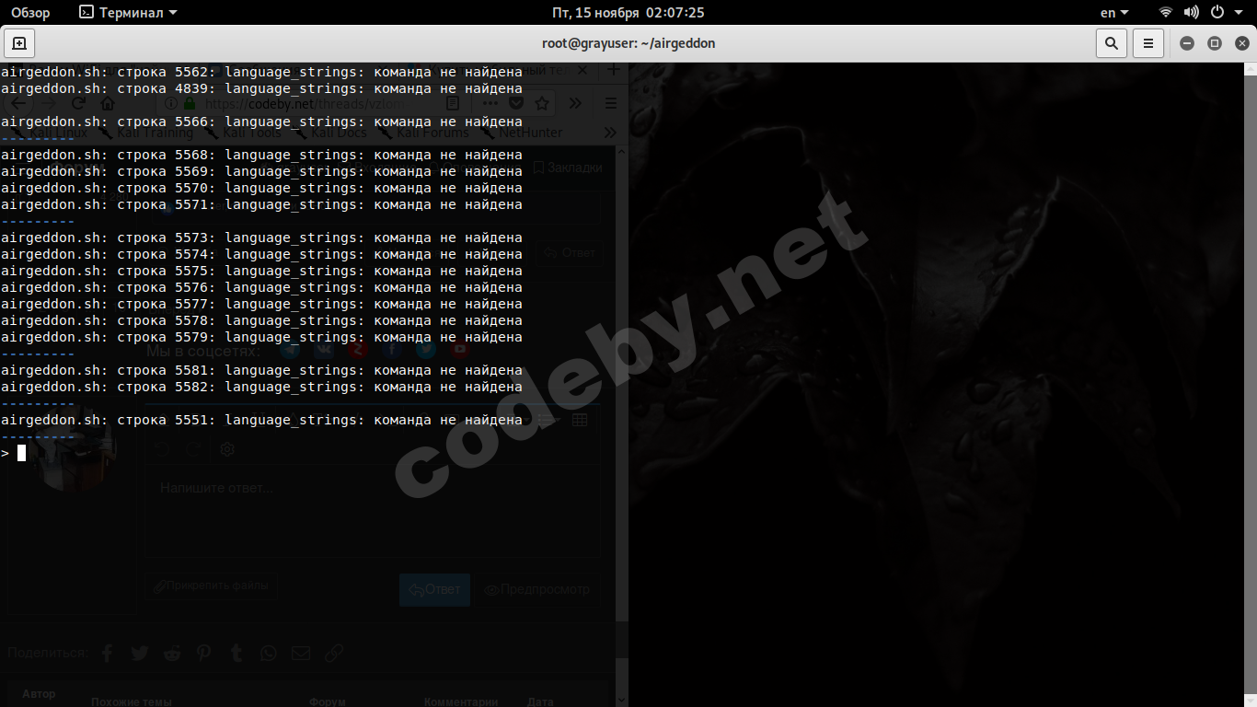Image resolution: width=1257 pixels, height=707 pixels.
Task: Click the error line with строка 5579
Action: tap(261, 337)
